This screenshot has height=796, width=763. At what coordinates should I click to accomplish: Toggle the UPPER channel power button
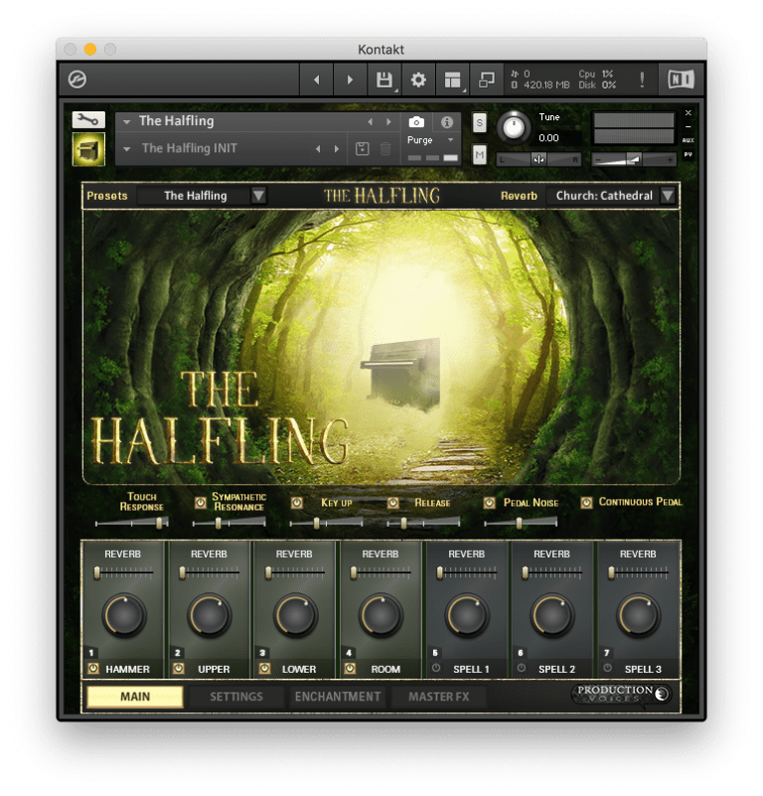pos(179,669)
